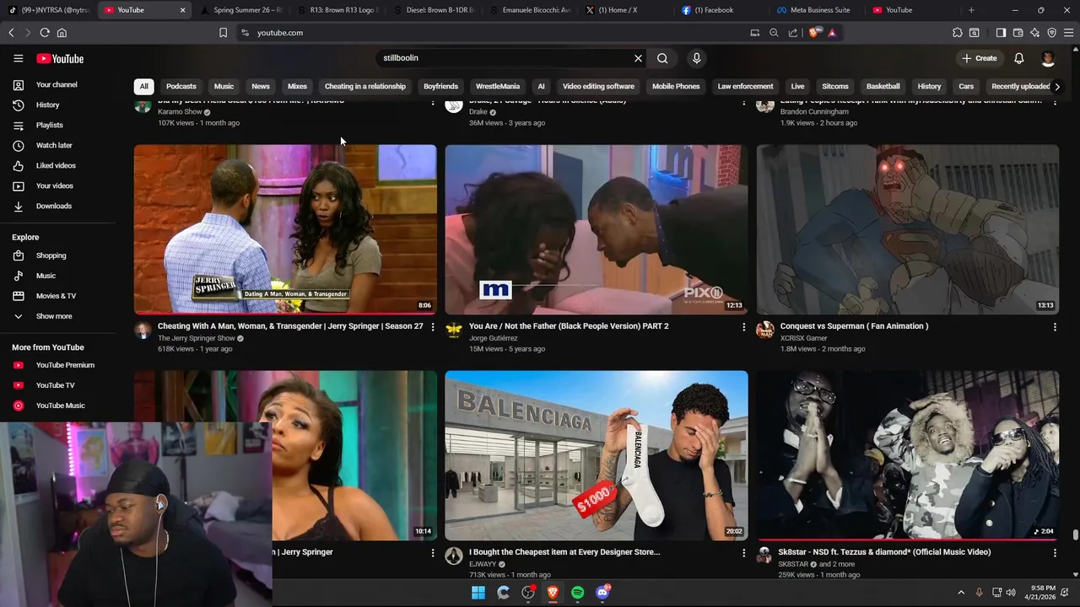This screenshot has width=1080, height=607.
Task: Open Spotify from the taskbar
Action: pos(577,593)
